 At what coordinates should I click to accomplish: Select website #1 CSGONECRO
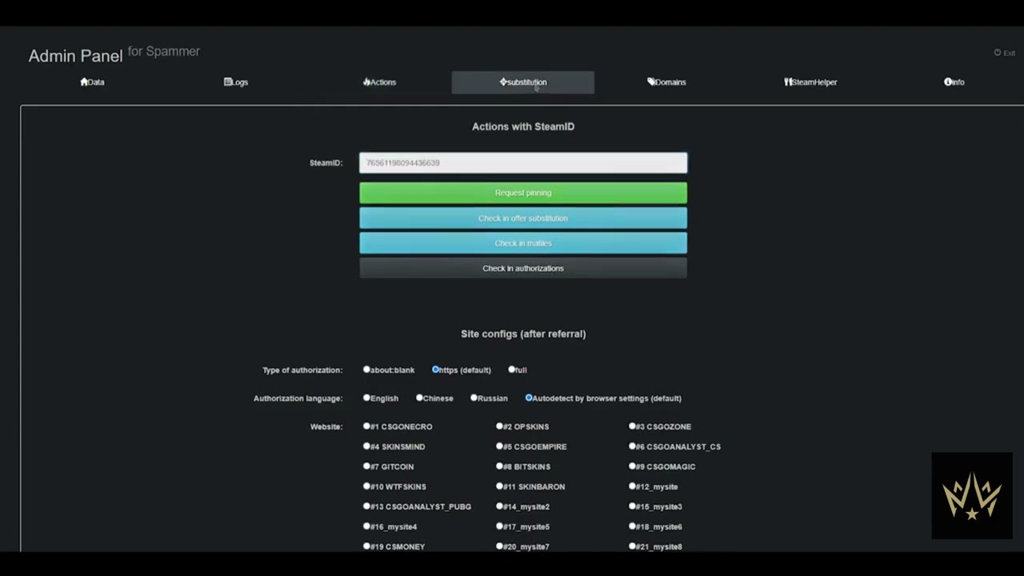(366, 426)
